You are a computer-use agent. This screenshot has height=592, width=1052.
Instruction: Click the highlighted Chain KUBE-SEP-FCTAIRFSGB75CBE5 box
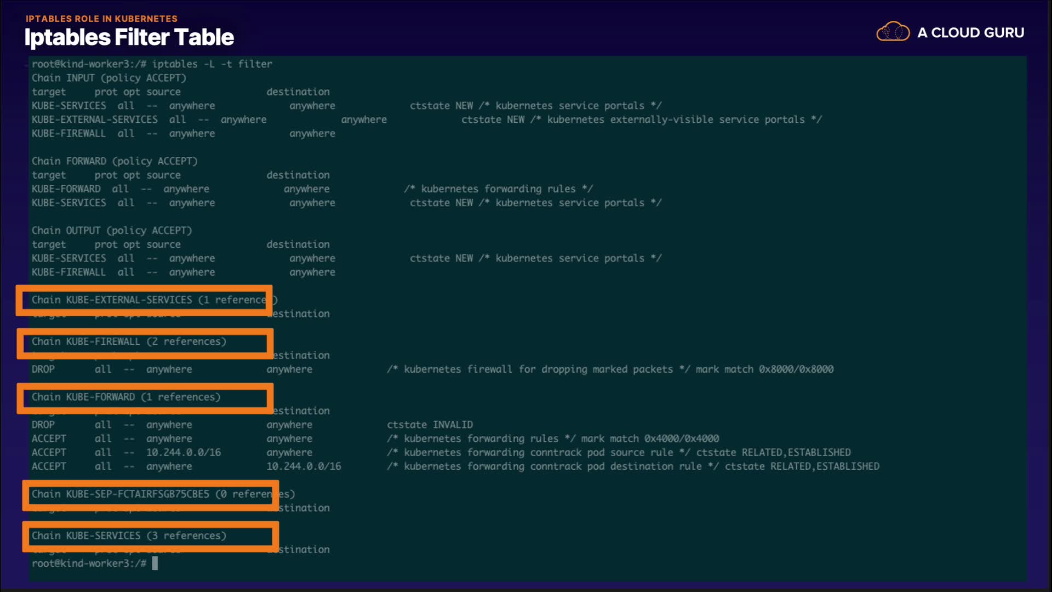tap(150, 495)
